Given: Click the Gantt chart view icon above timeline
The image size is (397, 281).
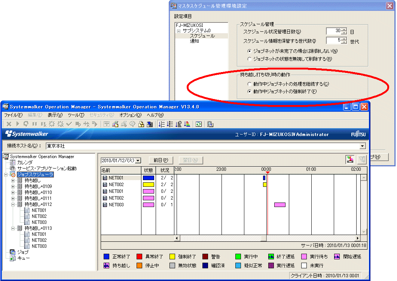Looking at the screenshot, I should [x=350, y=159].
